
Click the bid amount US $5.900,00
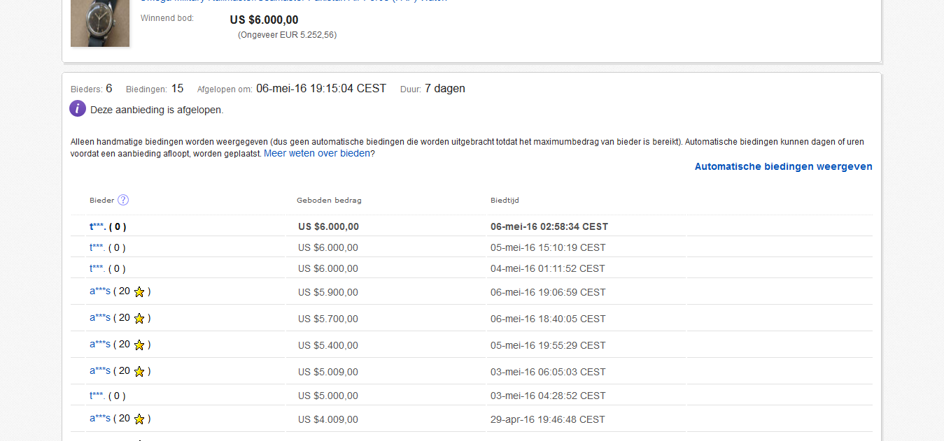[328, 292]
